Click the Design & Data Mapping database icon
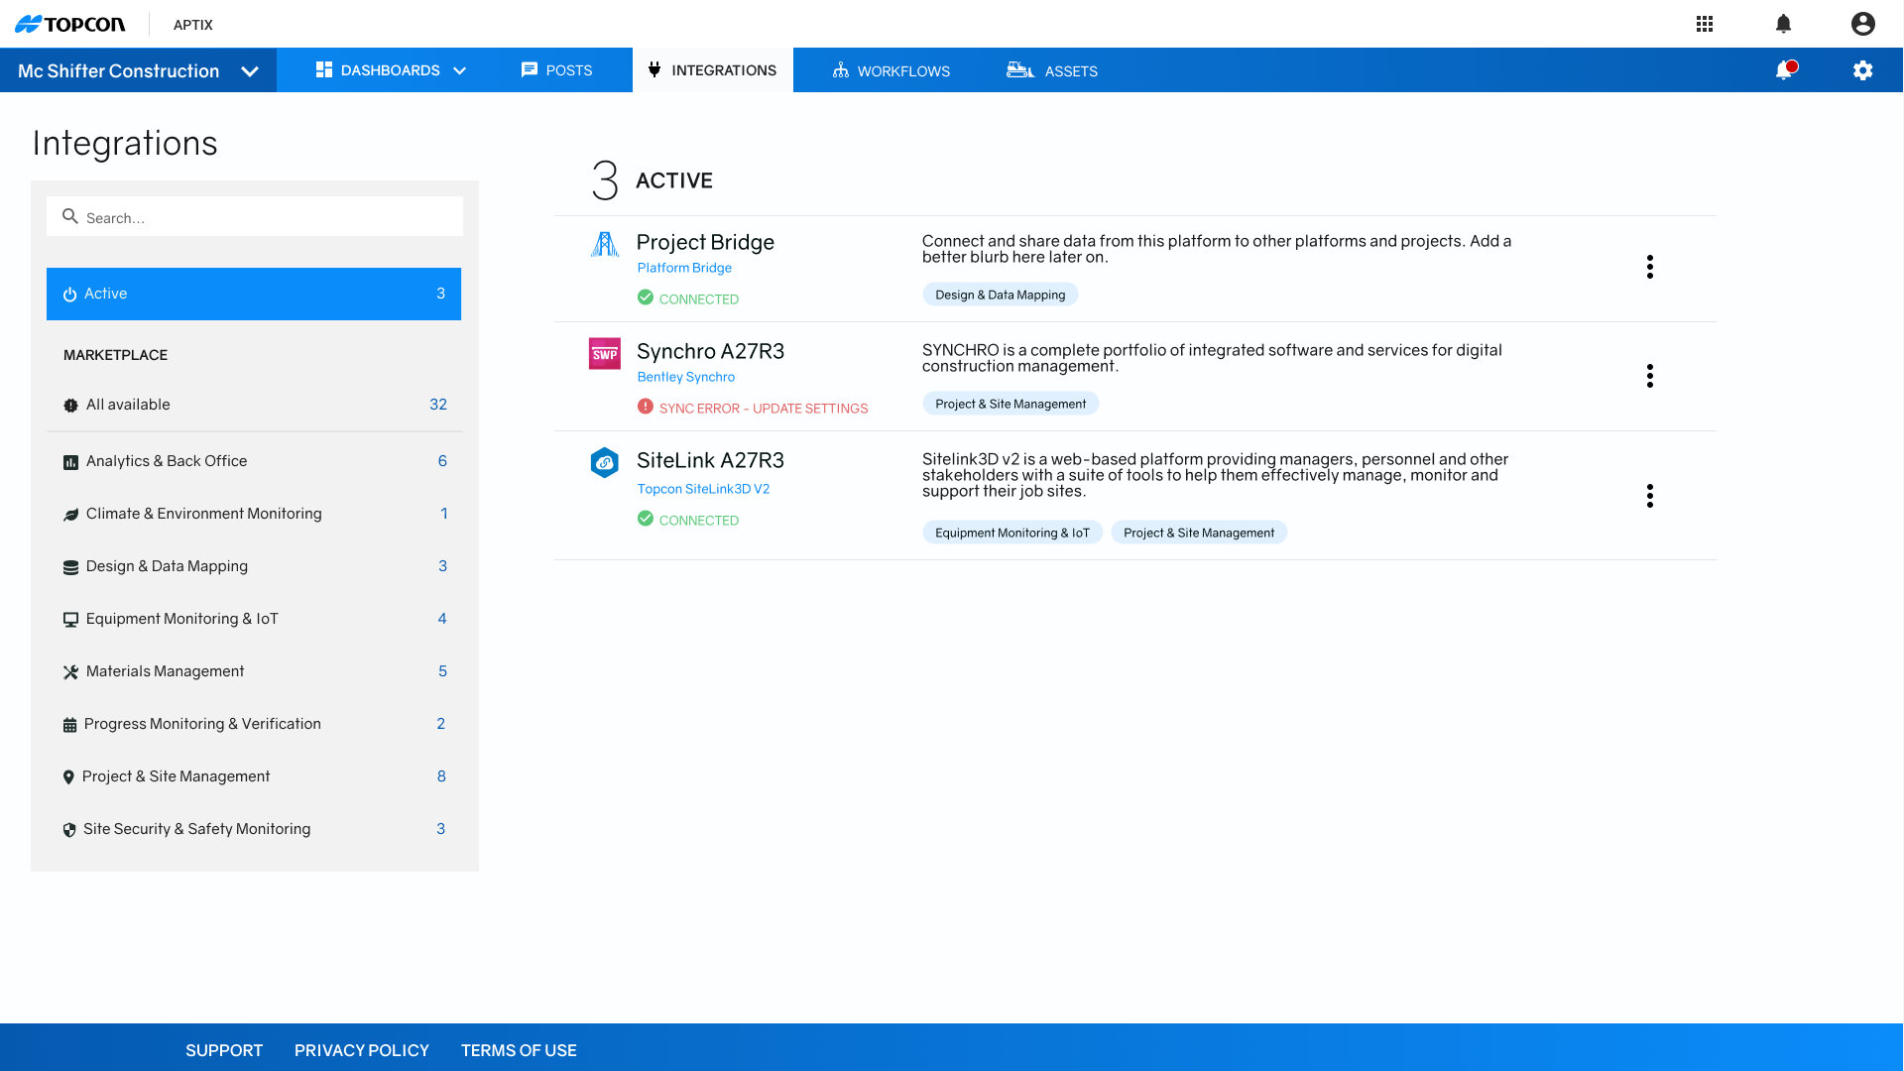The height and width of the screenshot is (1071, 1904). pyautogui.click(x=70, y=567)
